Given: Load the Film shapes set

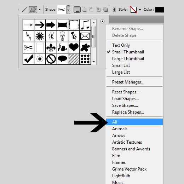Looking at the screenshot, I should pos(134,156).
